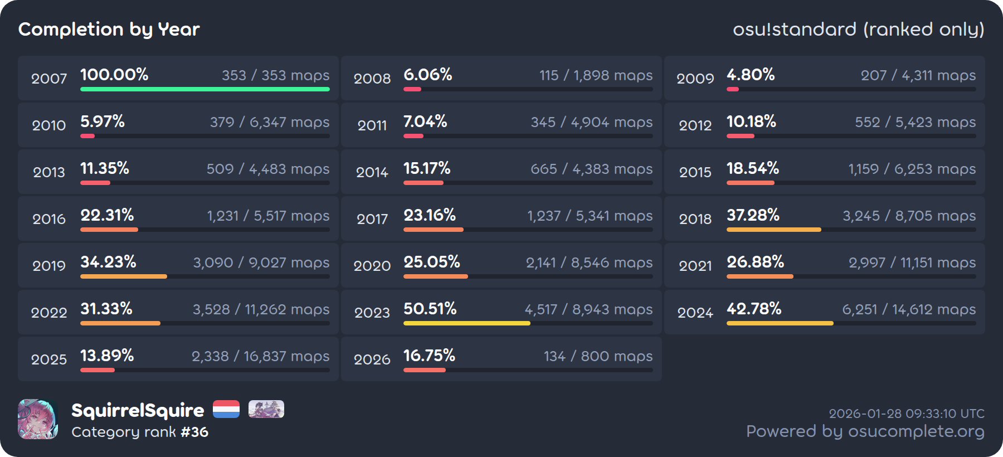Screen dimensions: 1003x457
Task: Click the 2019 orange progress bar
Action: [x=123, y=276]
